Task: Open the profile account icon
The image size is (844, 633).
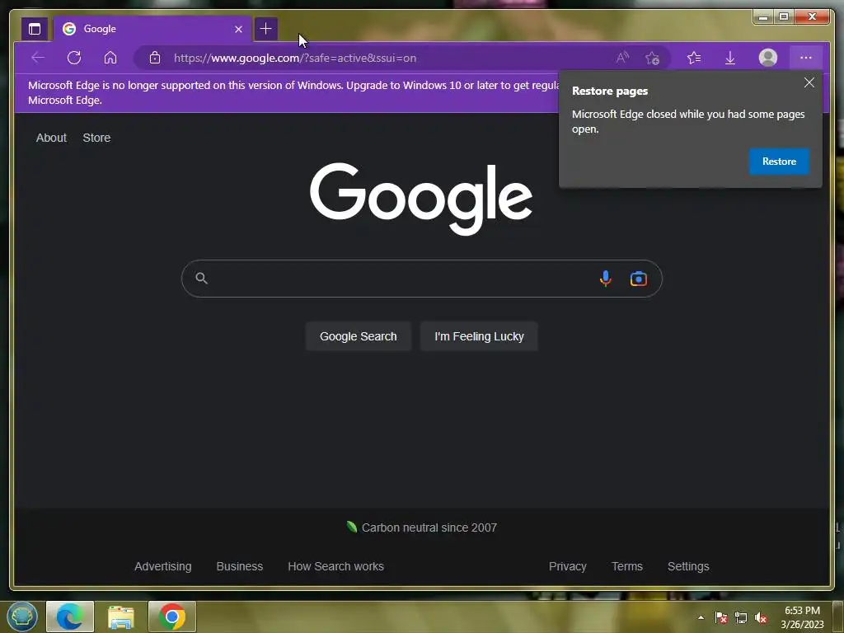Action: 768,58
